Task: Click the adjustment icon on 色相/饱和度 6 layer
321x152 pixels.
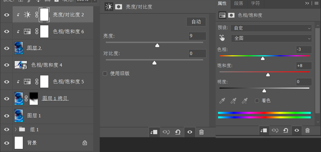Action: (27, 31)
